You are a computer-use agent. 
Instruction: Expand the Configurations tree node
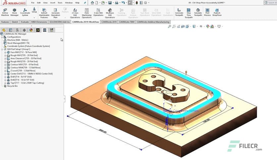[x=2, y=37]
